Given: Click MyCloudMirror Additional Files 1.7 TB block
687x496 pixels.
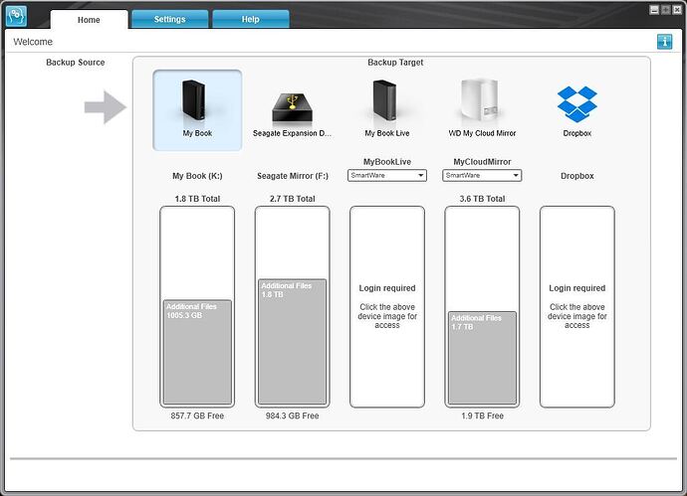Looking at the screenshot, I should pyautogui.click(x=482, y=358).
